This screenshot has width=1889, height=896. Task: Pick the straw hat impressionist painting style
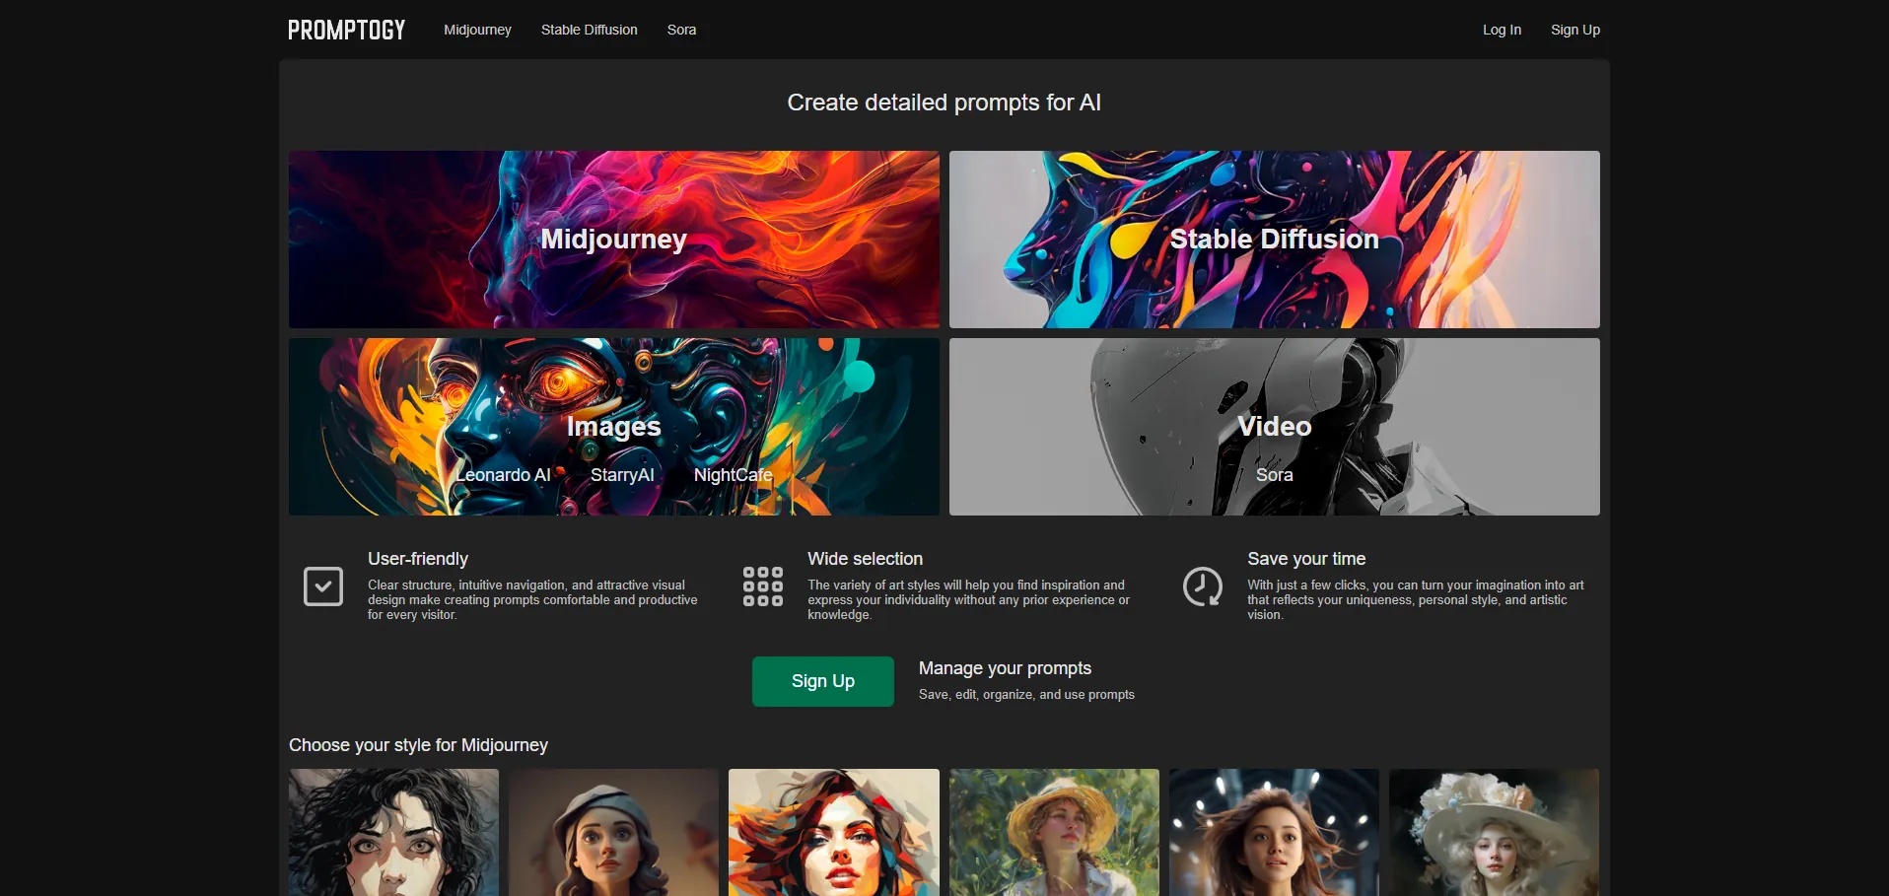point(1053,832)
